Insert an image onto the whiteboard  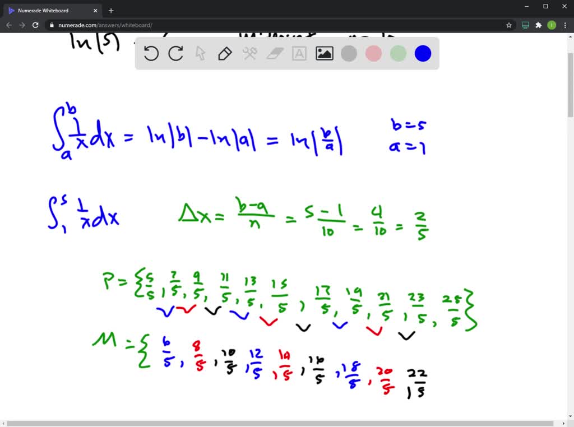point(324,53)
